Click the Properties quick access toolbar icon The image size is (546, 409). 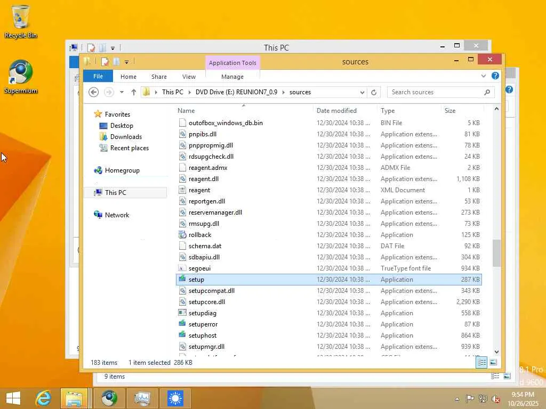105,62
